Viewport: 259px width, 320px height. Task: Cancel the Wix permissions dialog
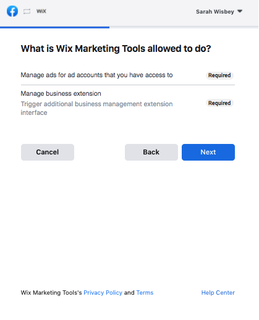[x=48, y=152]
